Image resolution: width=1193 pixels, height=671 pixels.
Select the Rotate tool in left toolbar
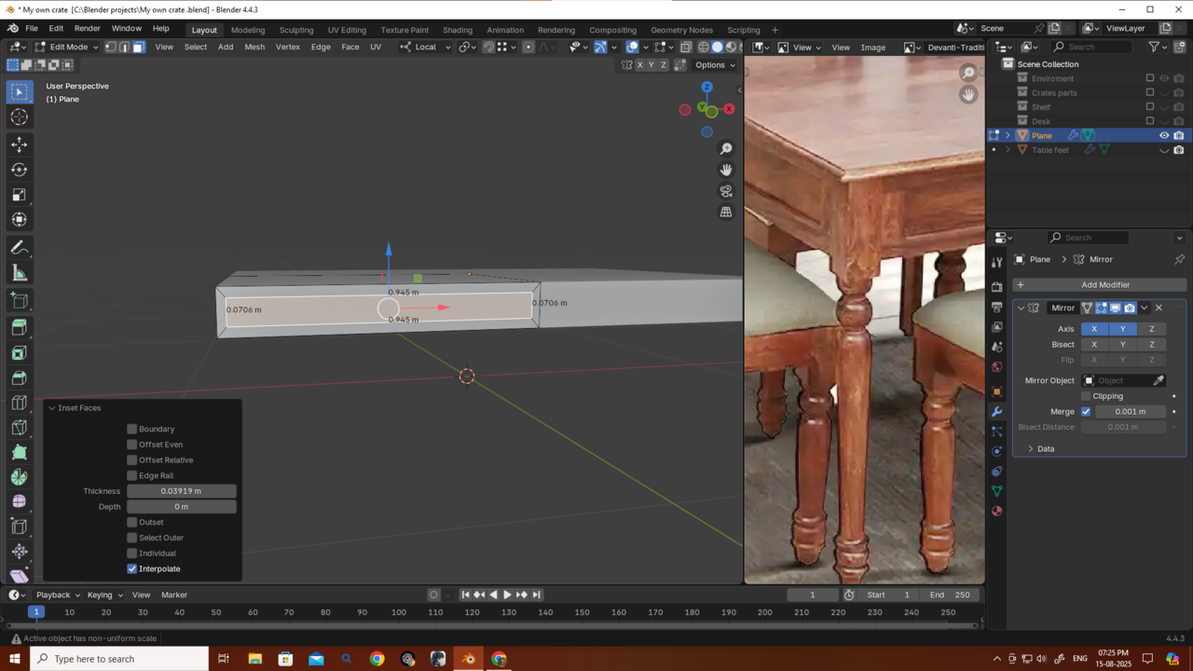pos(19,170)
